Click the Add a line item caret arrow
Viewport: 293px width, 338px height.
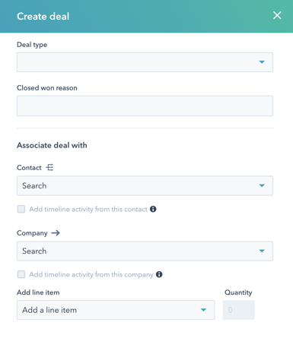click(x=203, y=310)
